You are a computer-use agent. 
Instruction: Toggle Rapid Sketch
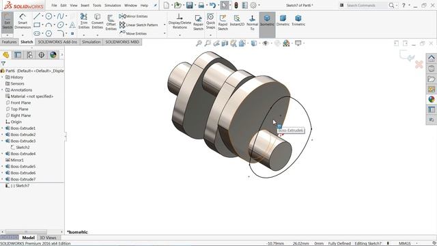tap(223, 23)
